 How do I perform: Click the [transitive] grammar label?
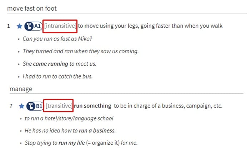point(59,106)
